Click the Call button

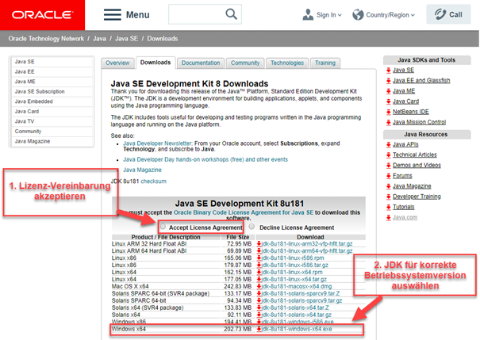click(x=448, y=14)
